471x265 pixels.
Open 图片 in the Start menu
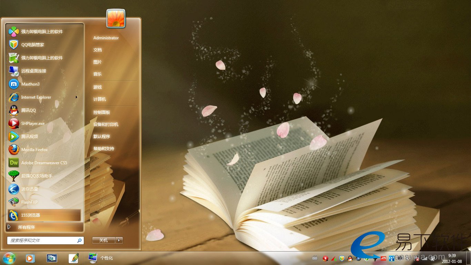pyautogui.click(x=98, y=62)
